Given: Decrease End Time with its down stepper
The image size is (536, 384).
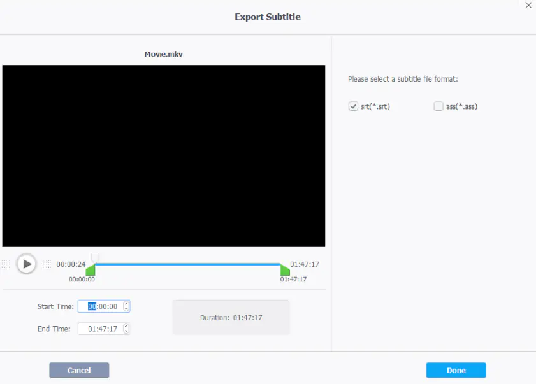Looking at the screenshot, I should (x=126, y=331).
